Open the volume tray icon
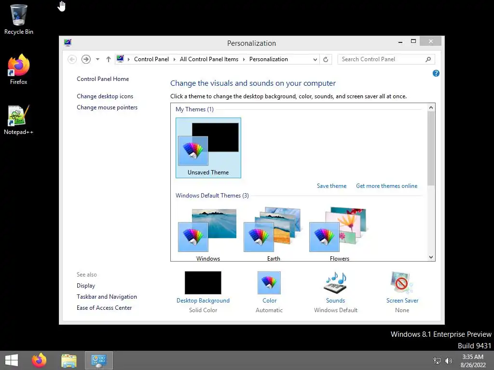 448,360
